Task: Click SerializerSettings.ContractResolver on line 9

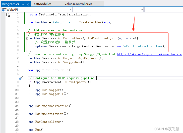Action: pyautogui.click(x=80, y=46)
